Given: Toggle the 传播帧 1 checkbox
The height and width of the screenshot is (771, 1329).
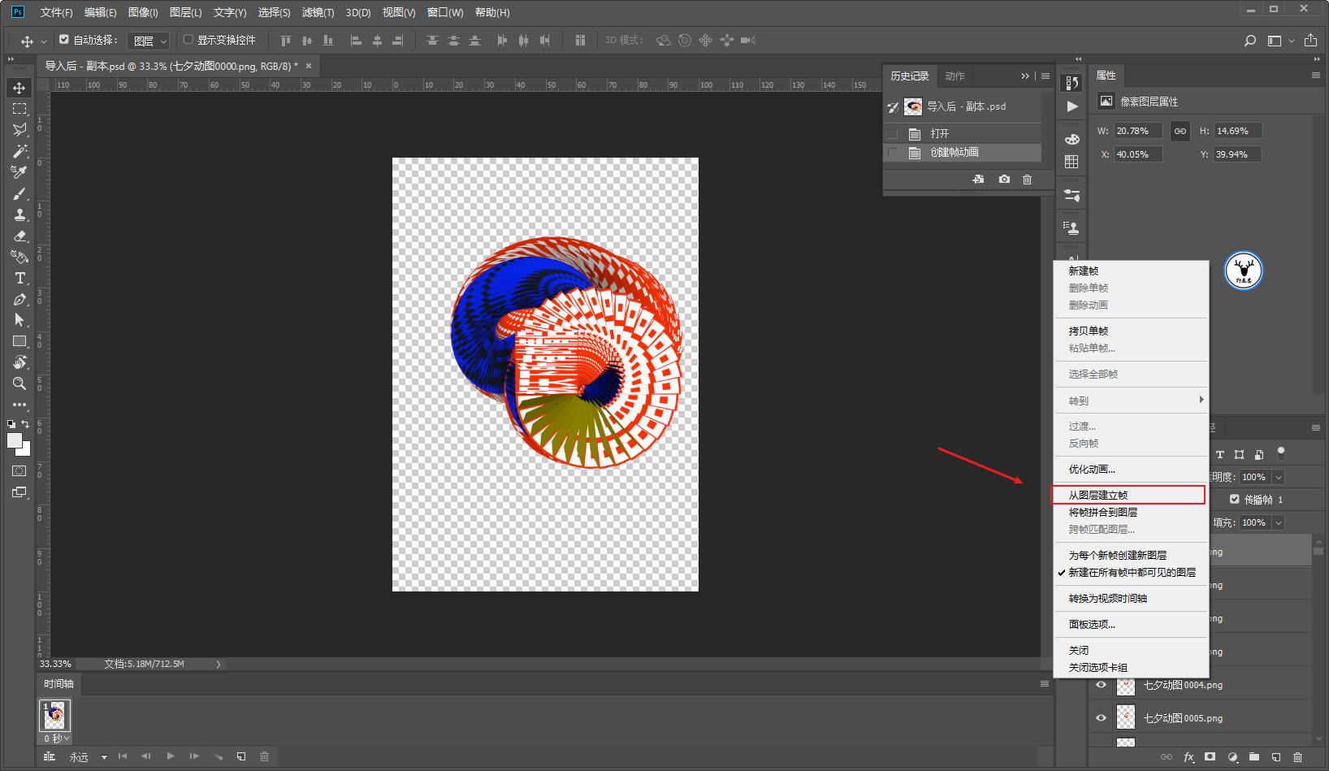Looking at the screenshot, I should 1235,500.
